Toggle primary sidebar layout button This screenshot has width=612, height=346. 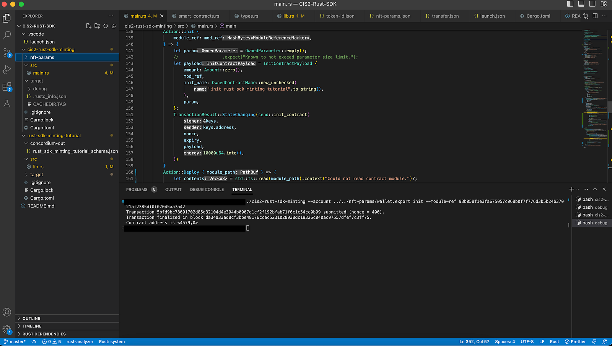point(570,4)
